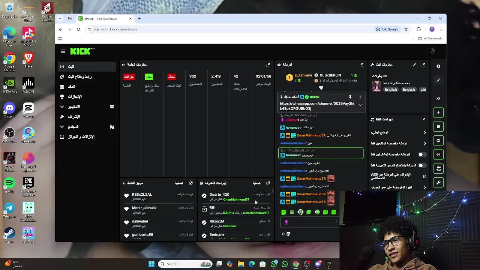Open the shop icon below chat input

[288, 234]
